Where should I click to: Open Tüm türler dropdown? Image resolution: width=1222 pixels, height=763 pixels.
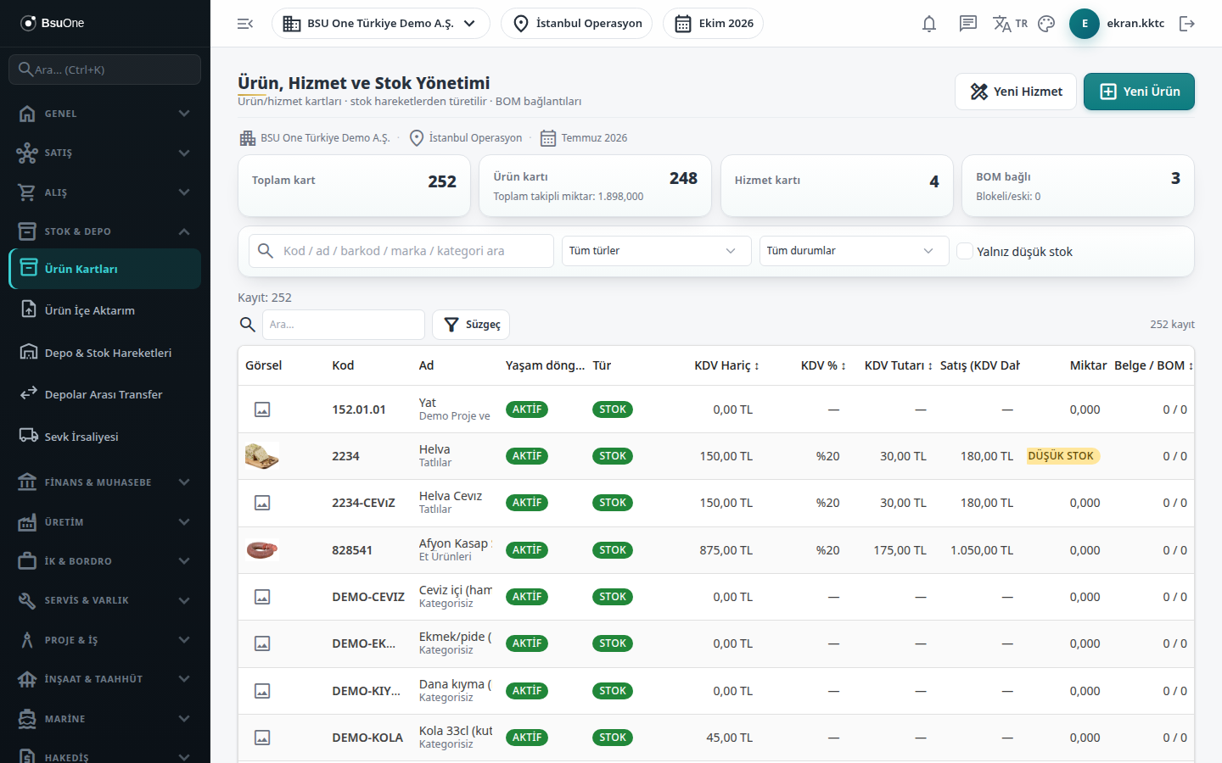[x=656, y=251]
